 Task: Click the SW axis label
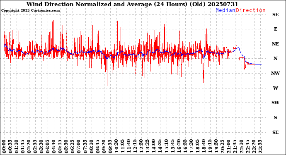pos(275,103)
